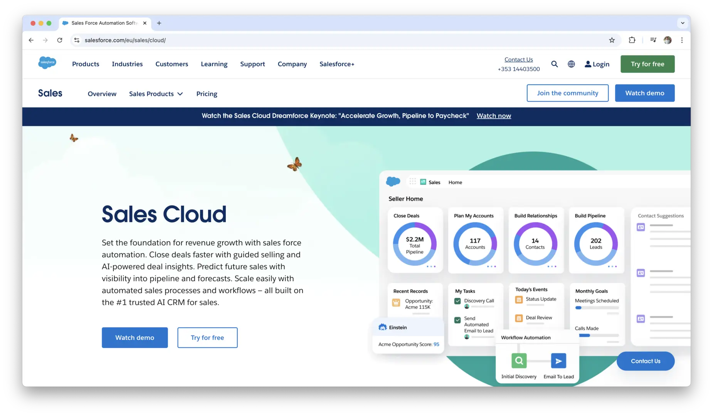Open Chrome three-dot menu
Screen dimensions: 713x416
682,40
